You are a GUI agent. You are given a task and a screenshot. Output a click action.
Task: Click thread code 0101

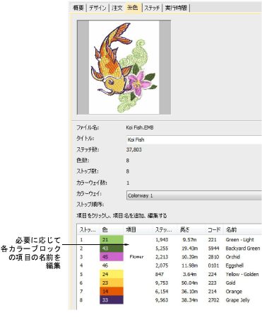213,265
